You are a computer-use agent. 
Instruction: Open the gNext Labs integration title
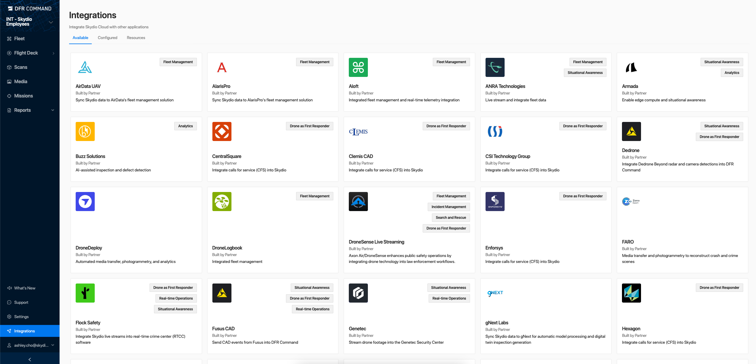tap(497, 323)
